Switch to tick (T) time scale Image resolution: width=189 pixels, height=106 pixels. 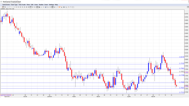(10, 7)
